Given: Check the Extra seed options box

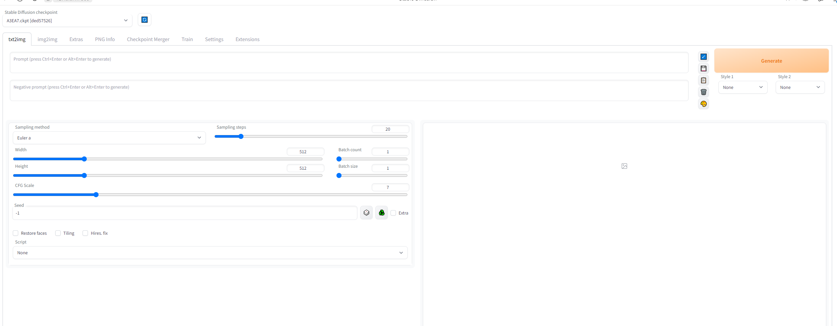Looking at the screenshot, I should (393, 213).
